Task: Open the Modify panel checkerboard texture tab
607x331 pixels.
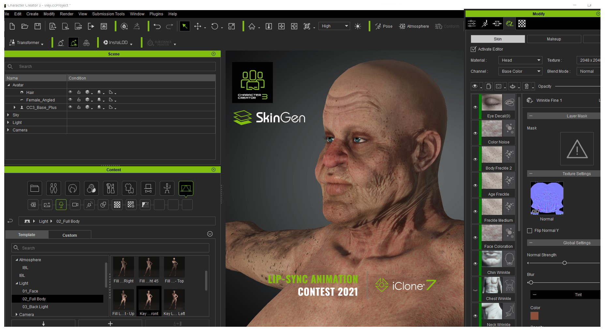Action: [x=522, y=23]
